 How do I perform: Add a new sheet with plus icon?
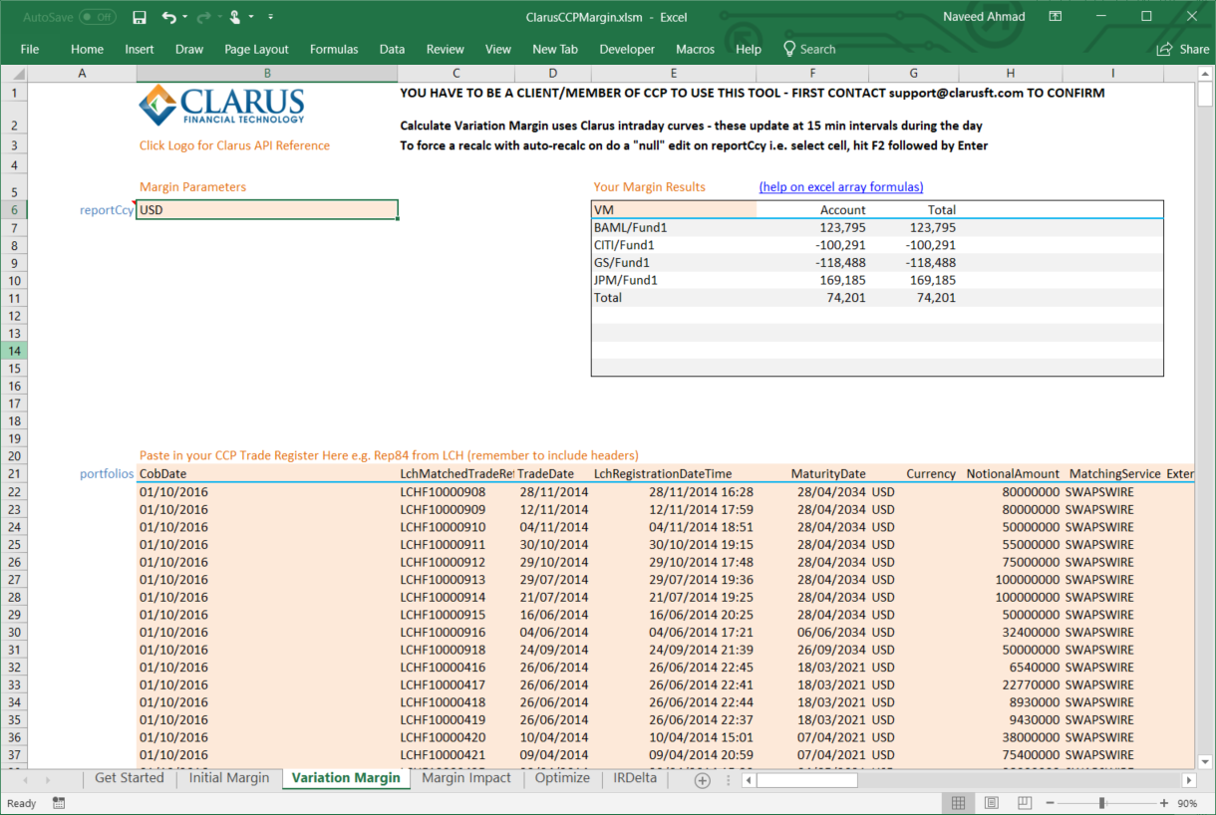tap(702, 780)
